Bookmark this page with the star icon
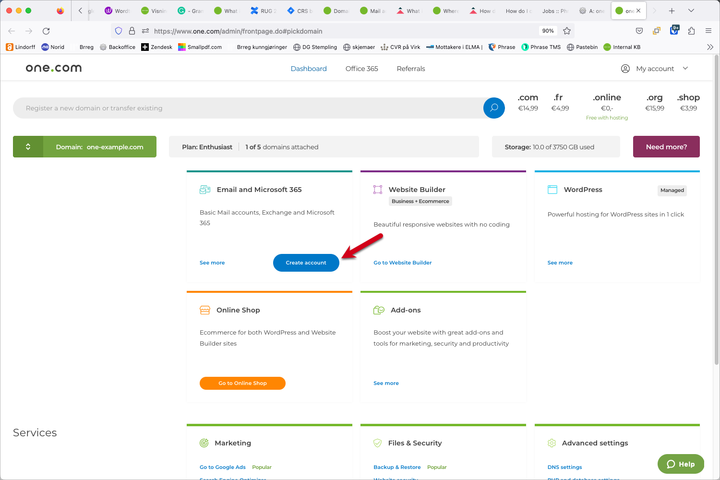720x480 pixels. coord(567,31)
